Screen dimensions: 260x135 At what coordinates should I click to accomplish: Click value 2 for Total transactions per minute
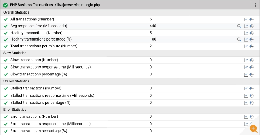click(x=151, y=46)
